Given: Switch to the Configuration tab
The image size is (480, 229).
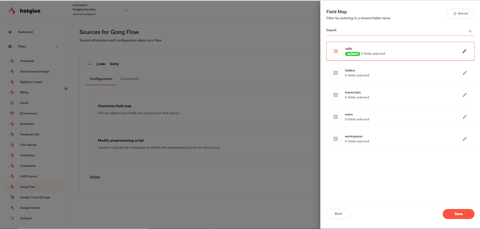Looking at the screenshot, I should click(101, 79).
